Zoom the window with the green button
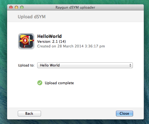The image size is (149, 124). tap(22, 7)
